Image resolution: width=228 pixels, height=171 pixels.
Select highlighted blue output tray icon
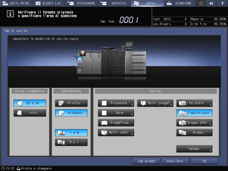click(80, 60)
